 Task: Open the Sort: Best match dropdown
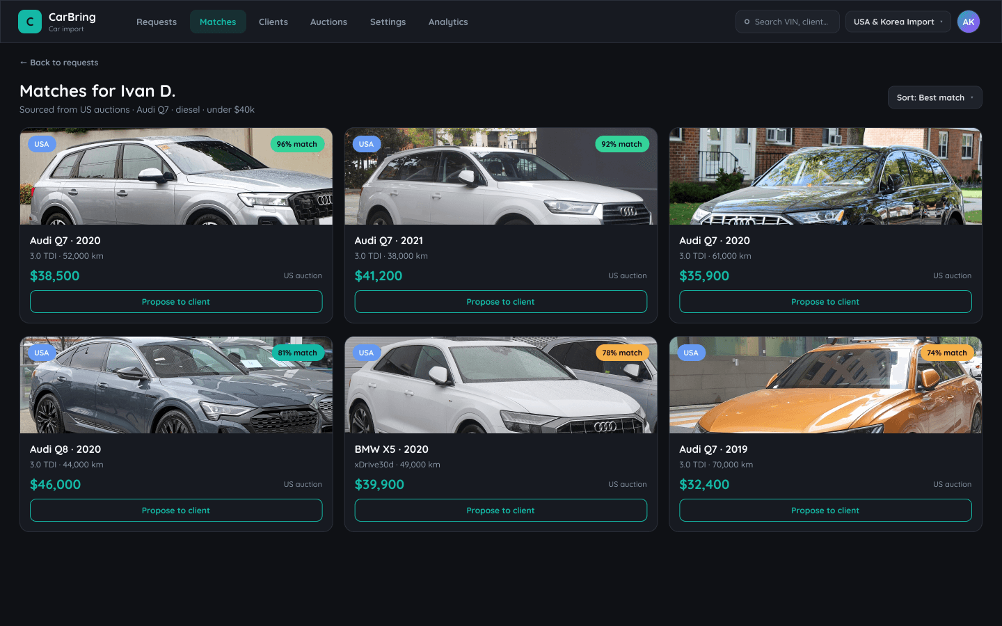935,97
